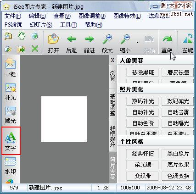Collapse the 人像美容 section header
Screen dimensions: 196x194
coord(156,61)
